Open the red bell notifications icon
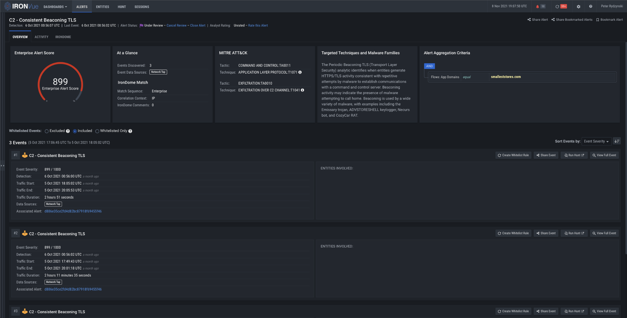627x318 pixels. (537, 7)
